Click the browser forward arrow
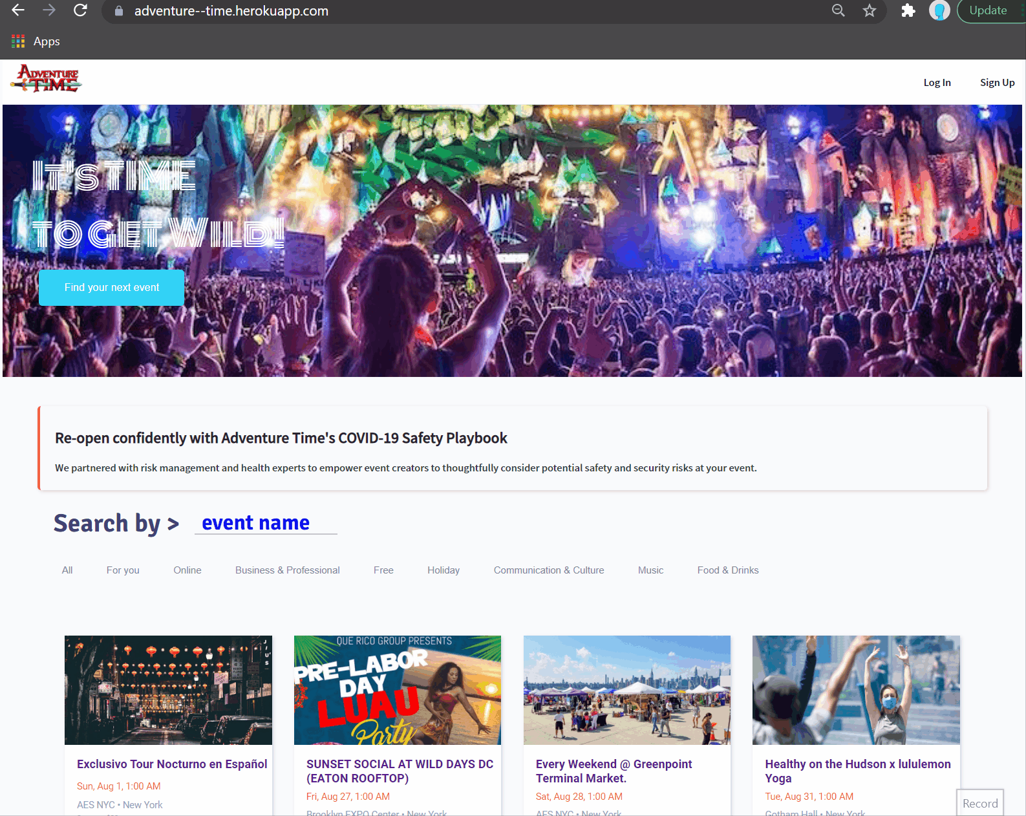Viewport: 1026px width, 816px height. coord(49,10)
